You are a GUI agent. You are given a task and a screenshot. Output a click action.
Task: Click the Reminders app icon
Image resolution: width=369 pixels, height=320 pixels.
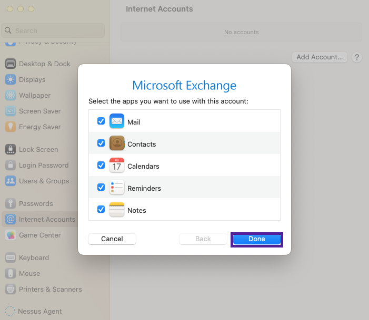(x=117, y=187)
